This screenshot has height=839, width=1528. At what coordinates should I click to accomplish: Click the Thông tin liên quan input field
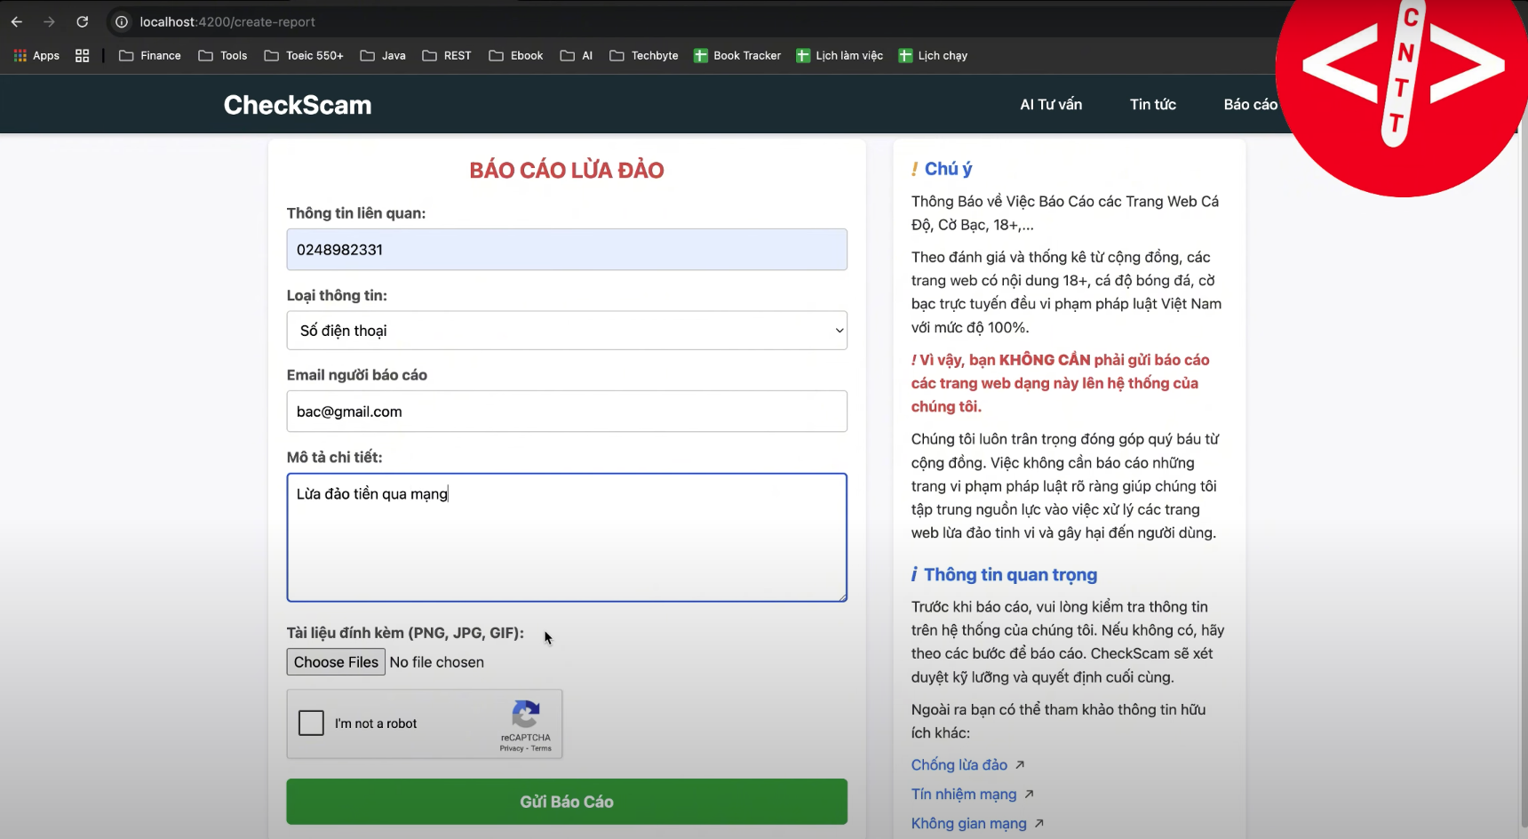click(567, 250)
